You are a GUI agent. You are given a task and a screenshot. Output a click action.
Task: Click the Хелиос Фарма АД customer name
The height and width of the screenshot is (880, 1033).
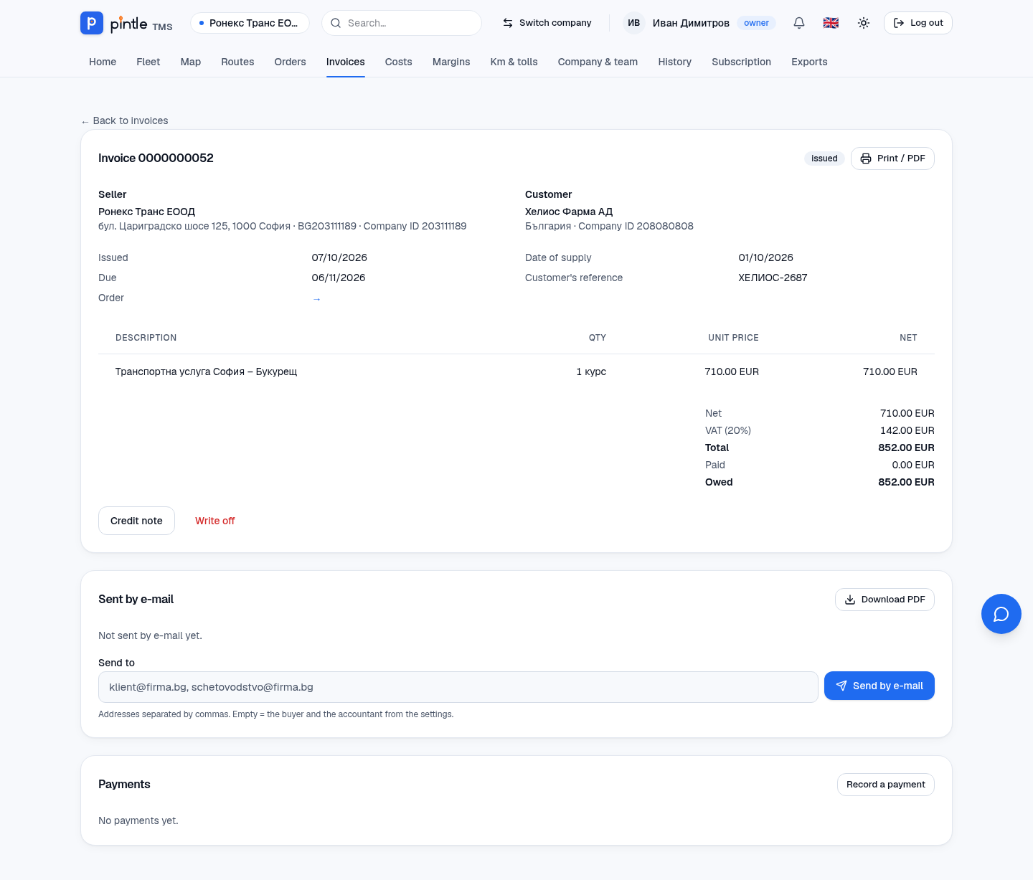[569, 212]
